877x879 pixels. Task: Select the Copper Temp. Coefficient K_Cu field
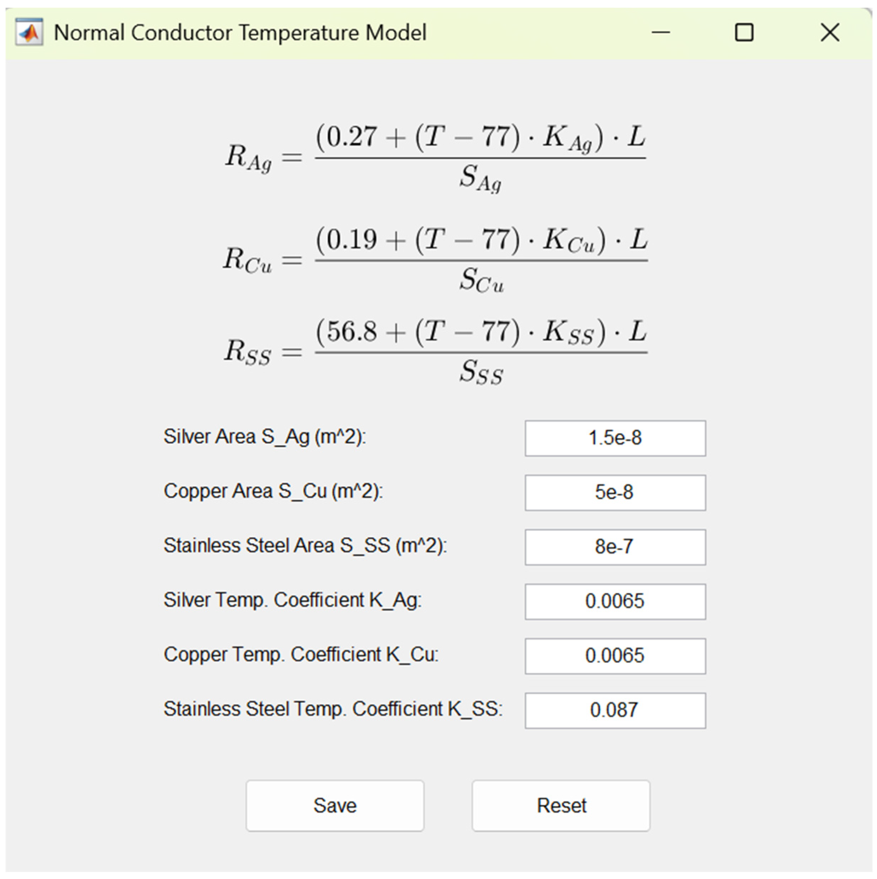[615, 656]
